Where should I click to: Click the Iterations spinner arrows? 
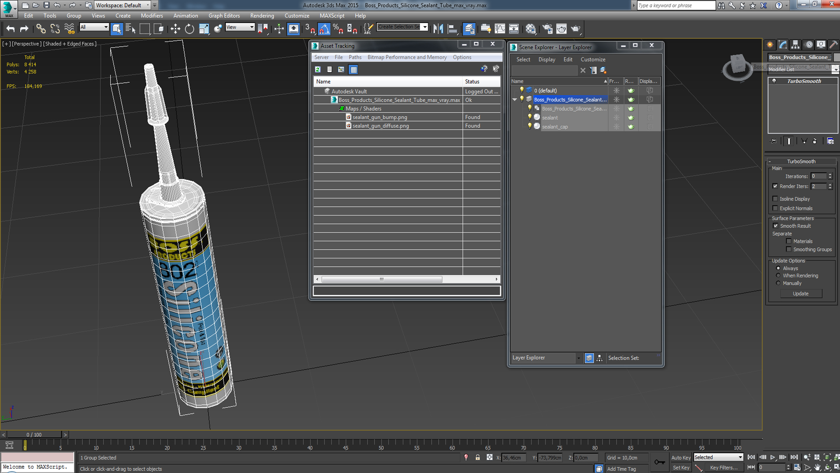pos(830,176)
